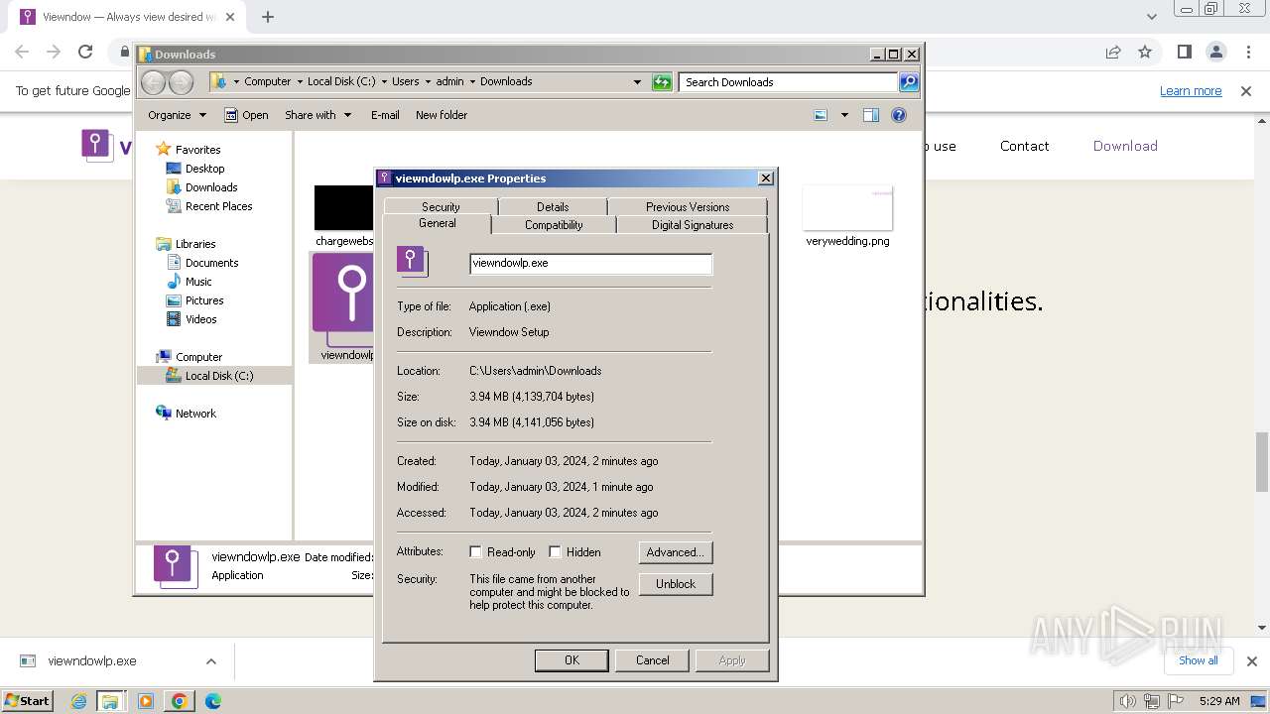Create a New folder in Downloads
The width and height of the screenshot is (1270, 714).
coord(442,115)
